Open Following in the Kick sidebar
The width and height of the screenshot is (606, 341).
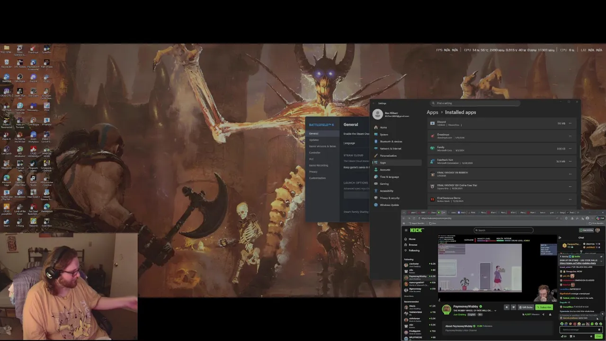tap(412, 251)
